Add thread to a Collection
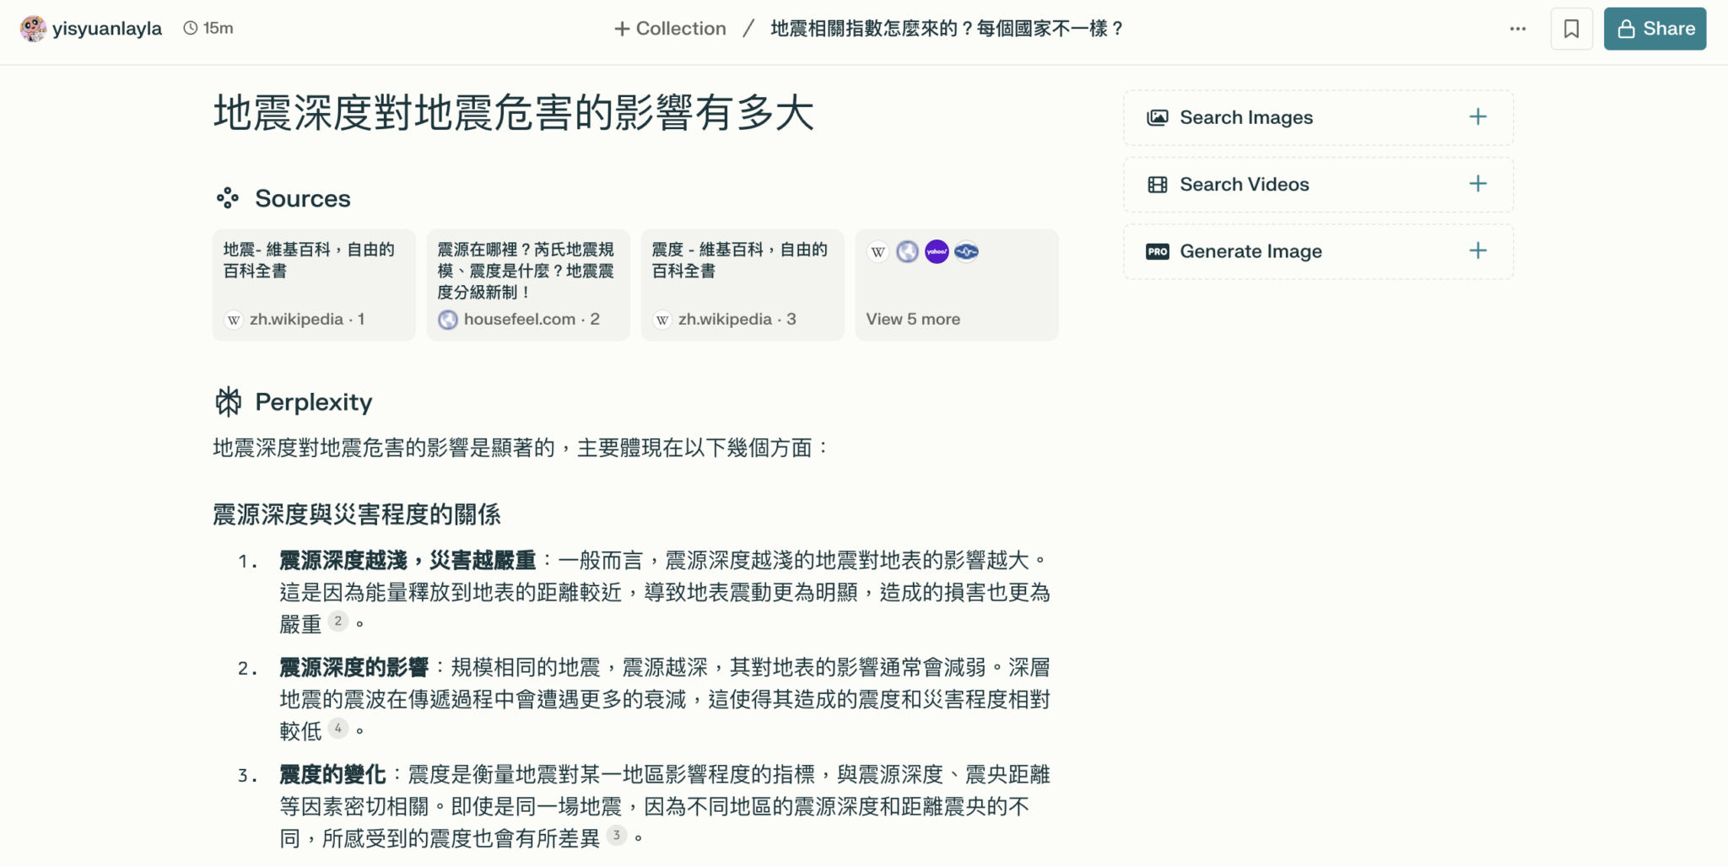 point(670,29)
